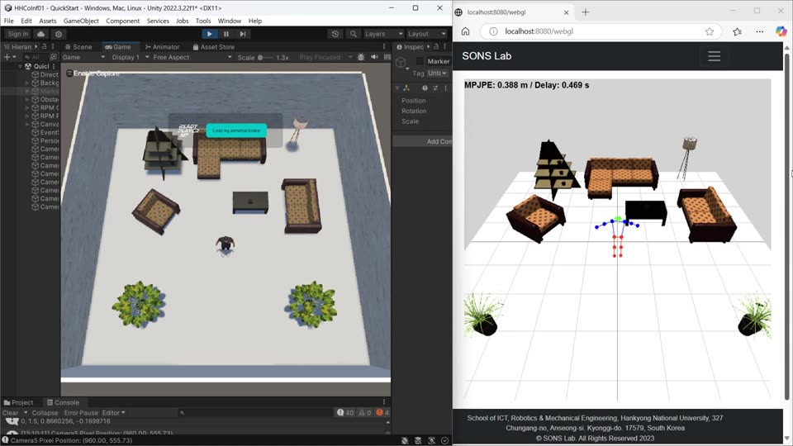This screenshot has width=793, height=446.
Task: Toggle the Game view gizmos bug icon
Action: point(361,57)
